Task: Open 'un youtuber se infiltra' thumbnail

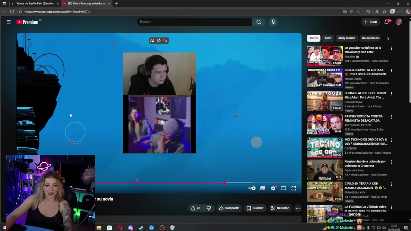Action: (x=325, y=56)
